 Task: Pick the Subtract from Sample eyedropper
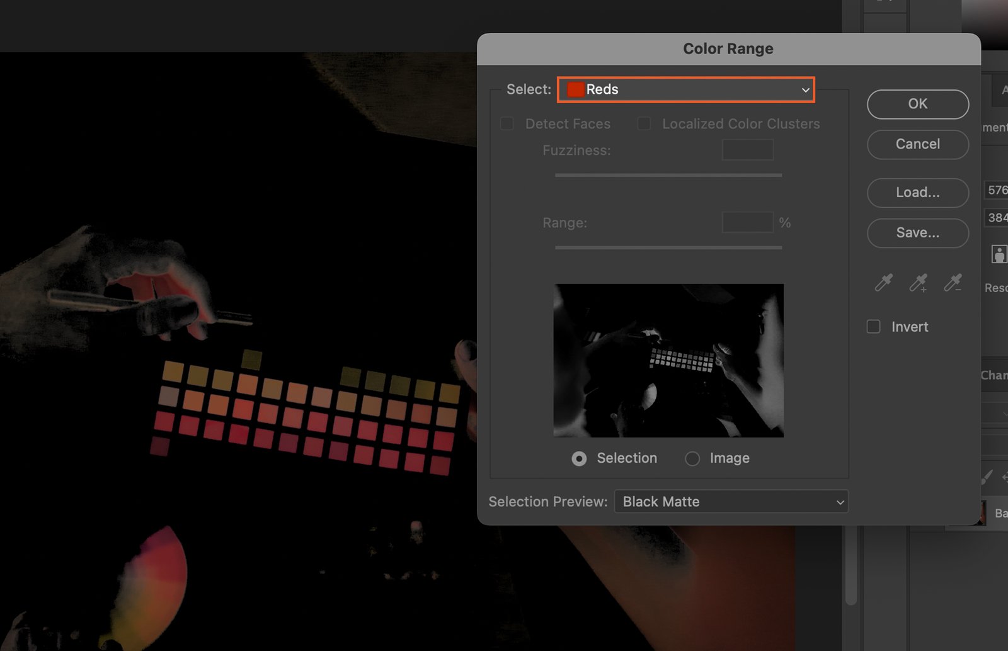953,283
